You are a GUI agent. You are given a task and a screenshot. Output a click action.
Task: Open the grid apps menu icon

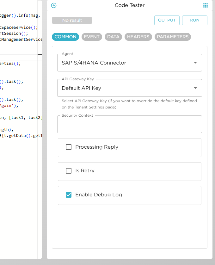[206, 5]
